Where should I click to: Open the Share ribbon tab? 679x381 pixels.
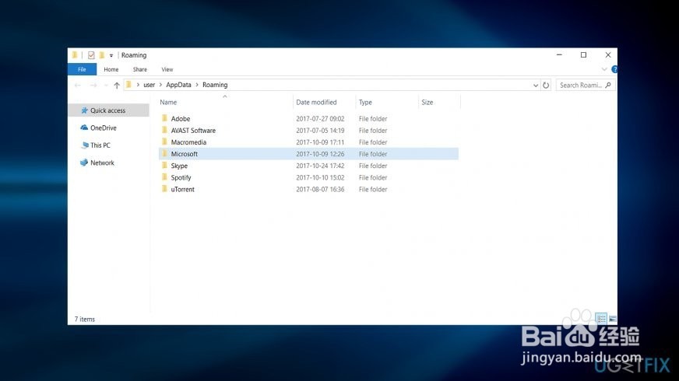click(x=140, y=69)
